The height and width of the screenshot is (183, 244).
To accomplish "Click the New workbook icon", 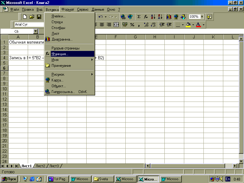I will 25,17.
